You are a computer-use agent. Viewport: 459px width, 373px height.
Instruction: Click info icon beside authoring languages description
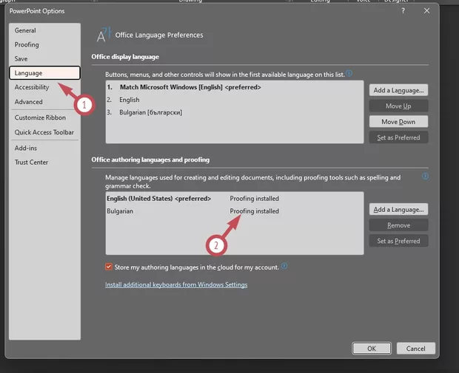point(425,177)
